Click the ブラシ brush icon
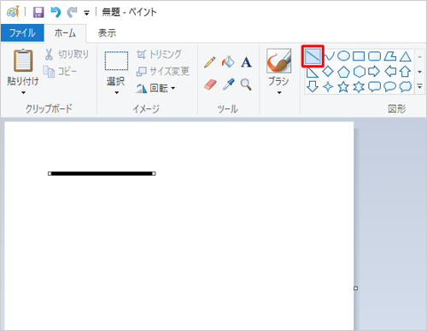Image resolution: width=427 pixels, height=331 pixels. (x=278, y=61)
